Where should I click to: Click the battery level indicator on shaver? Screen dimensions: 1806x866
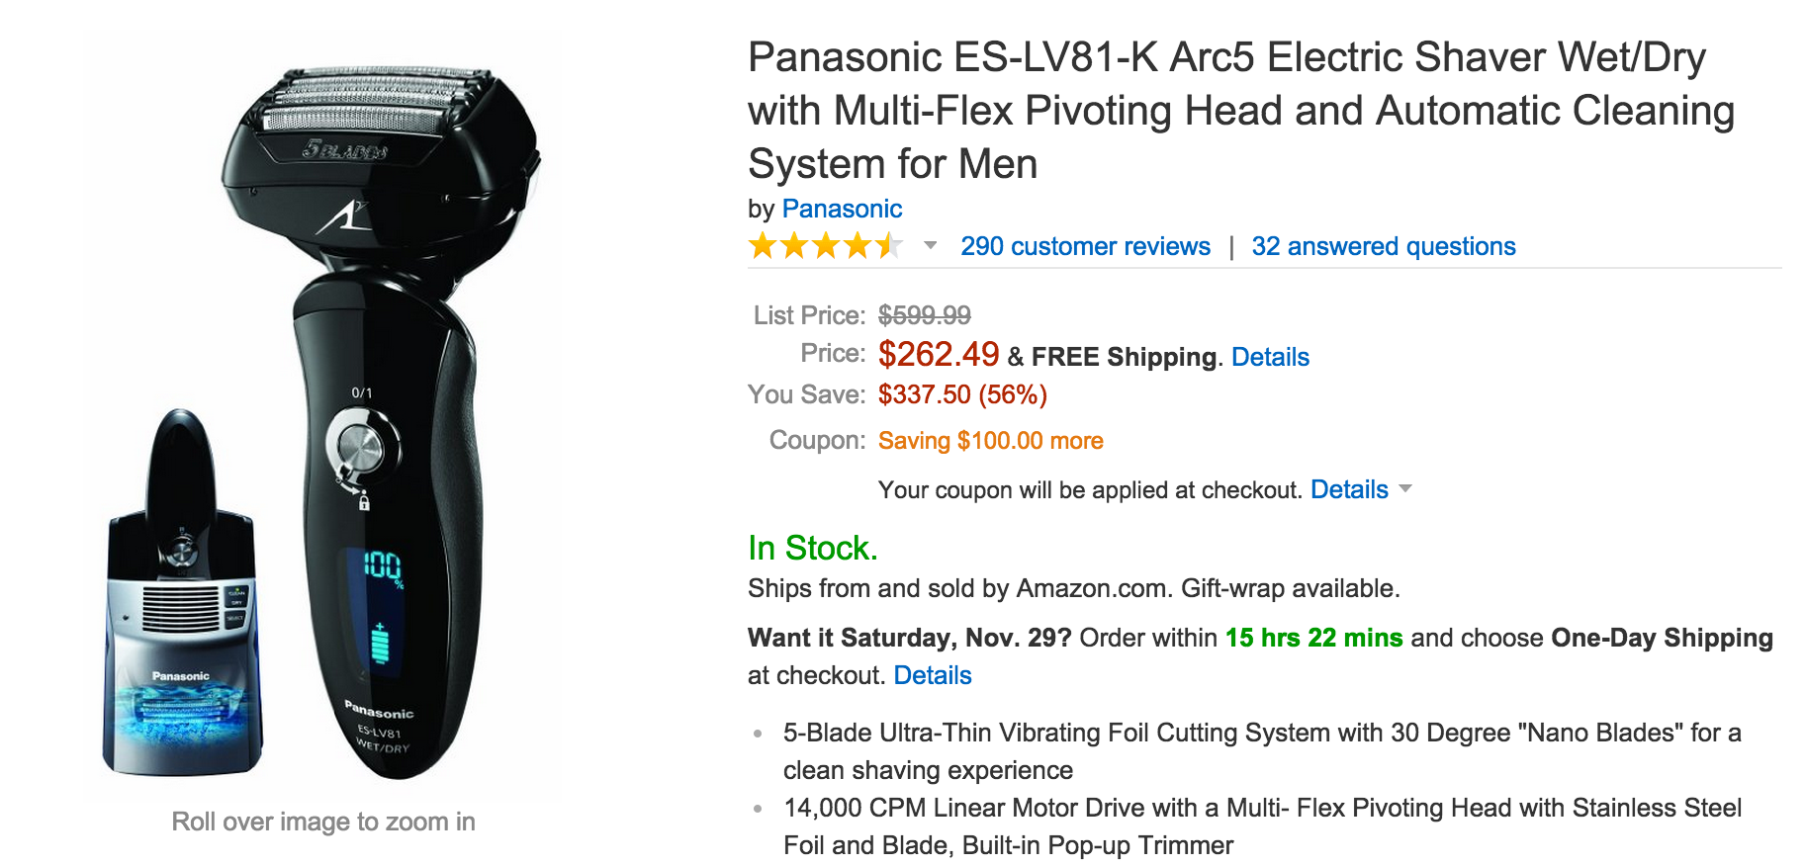[x=380, y=643]
